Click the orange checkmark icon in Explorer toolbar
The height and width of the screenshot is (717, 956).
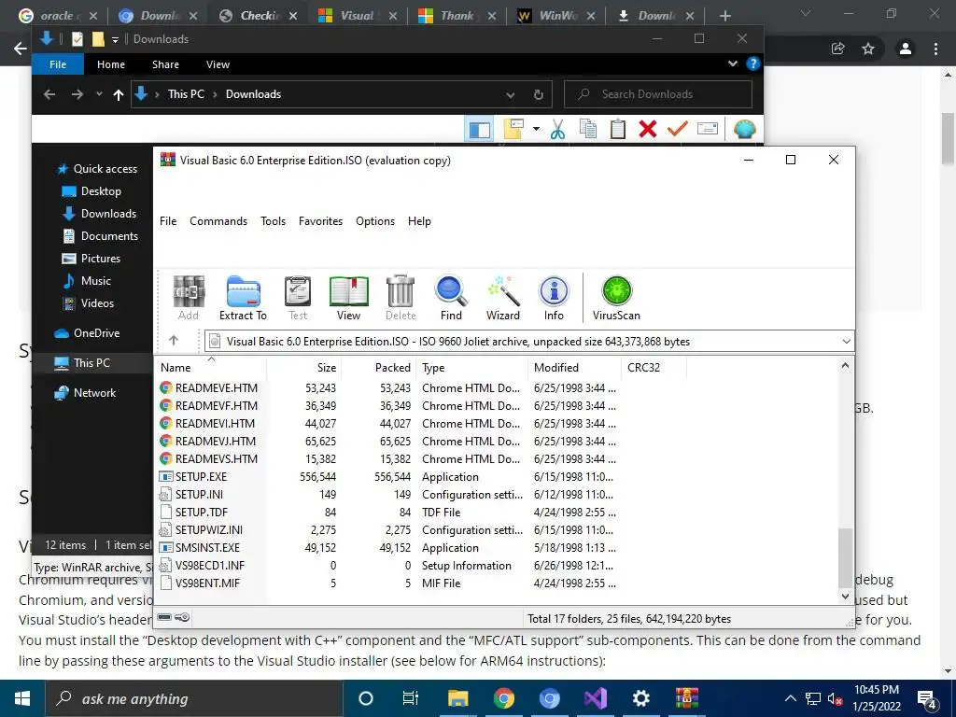(x=678, y=129)
